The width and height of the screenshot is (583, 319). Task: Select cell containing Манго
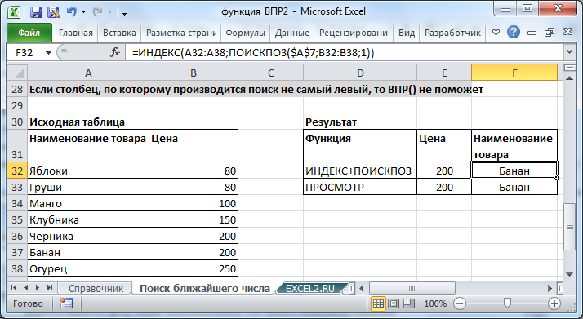(x=88, y=203)
